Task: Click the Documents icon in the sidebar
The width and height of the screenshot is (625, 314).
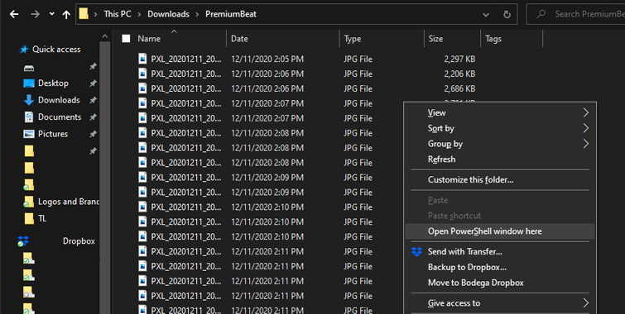Action: [29, 117]
